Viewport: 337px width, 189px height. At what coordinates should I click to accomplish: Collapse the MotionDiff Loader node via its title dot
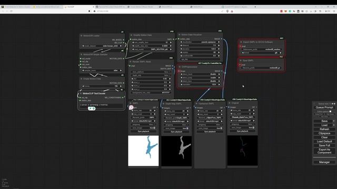82,36
